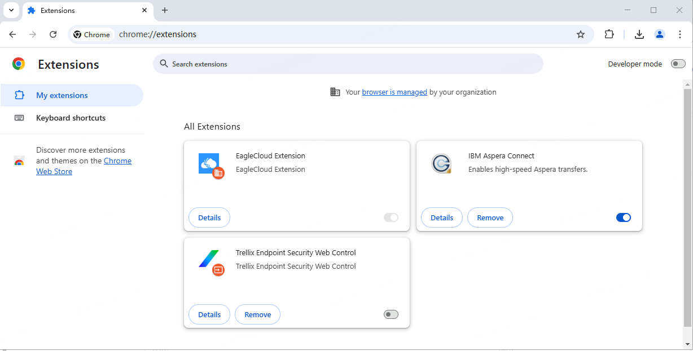Open the Chrome three-dot menu

680,34
